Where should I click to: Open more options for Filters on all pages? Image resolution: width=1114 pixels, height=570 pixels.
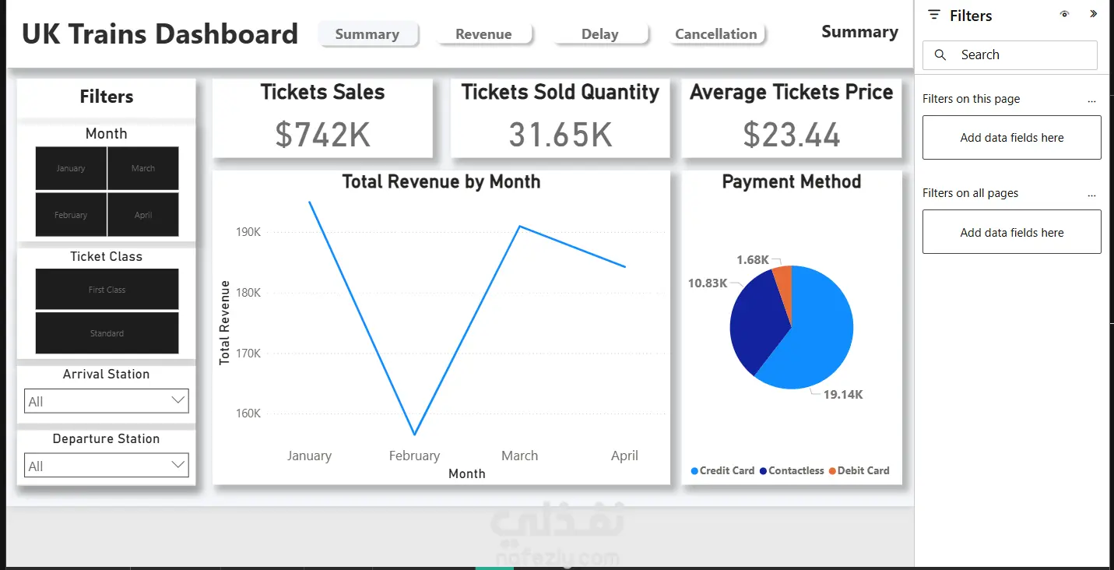[1091, 194]
